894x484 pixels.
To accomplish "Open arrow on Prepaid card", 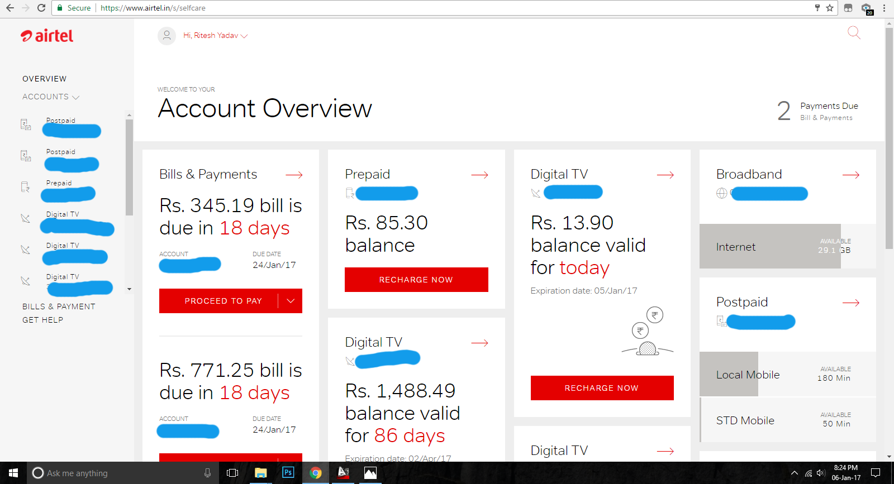I will pyautogui.click(x=479, y=175).
